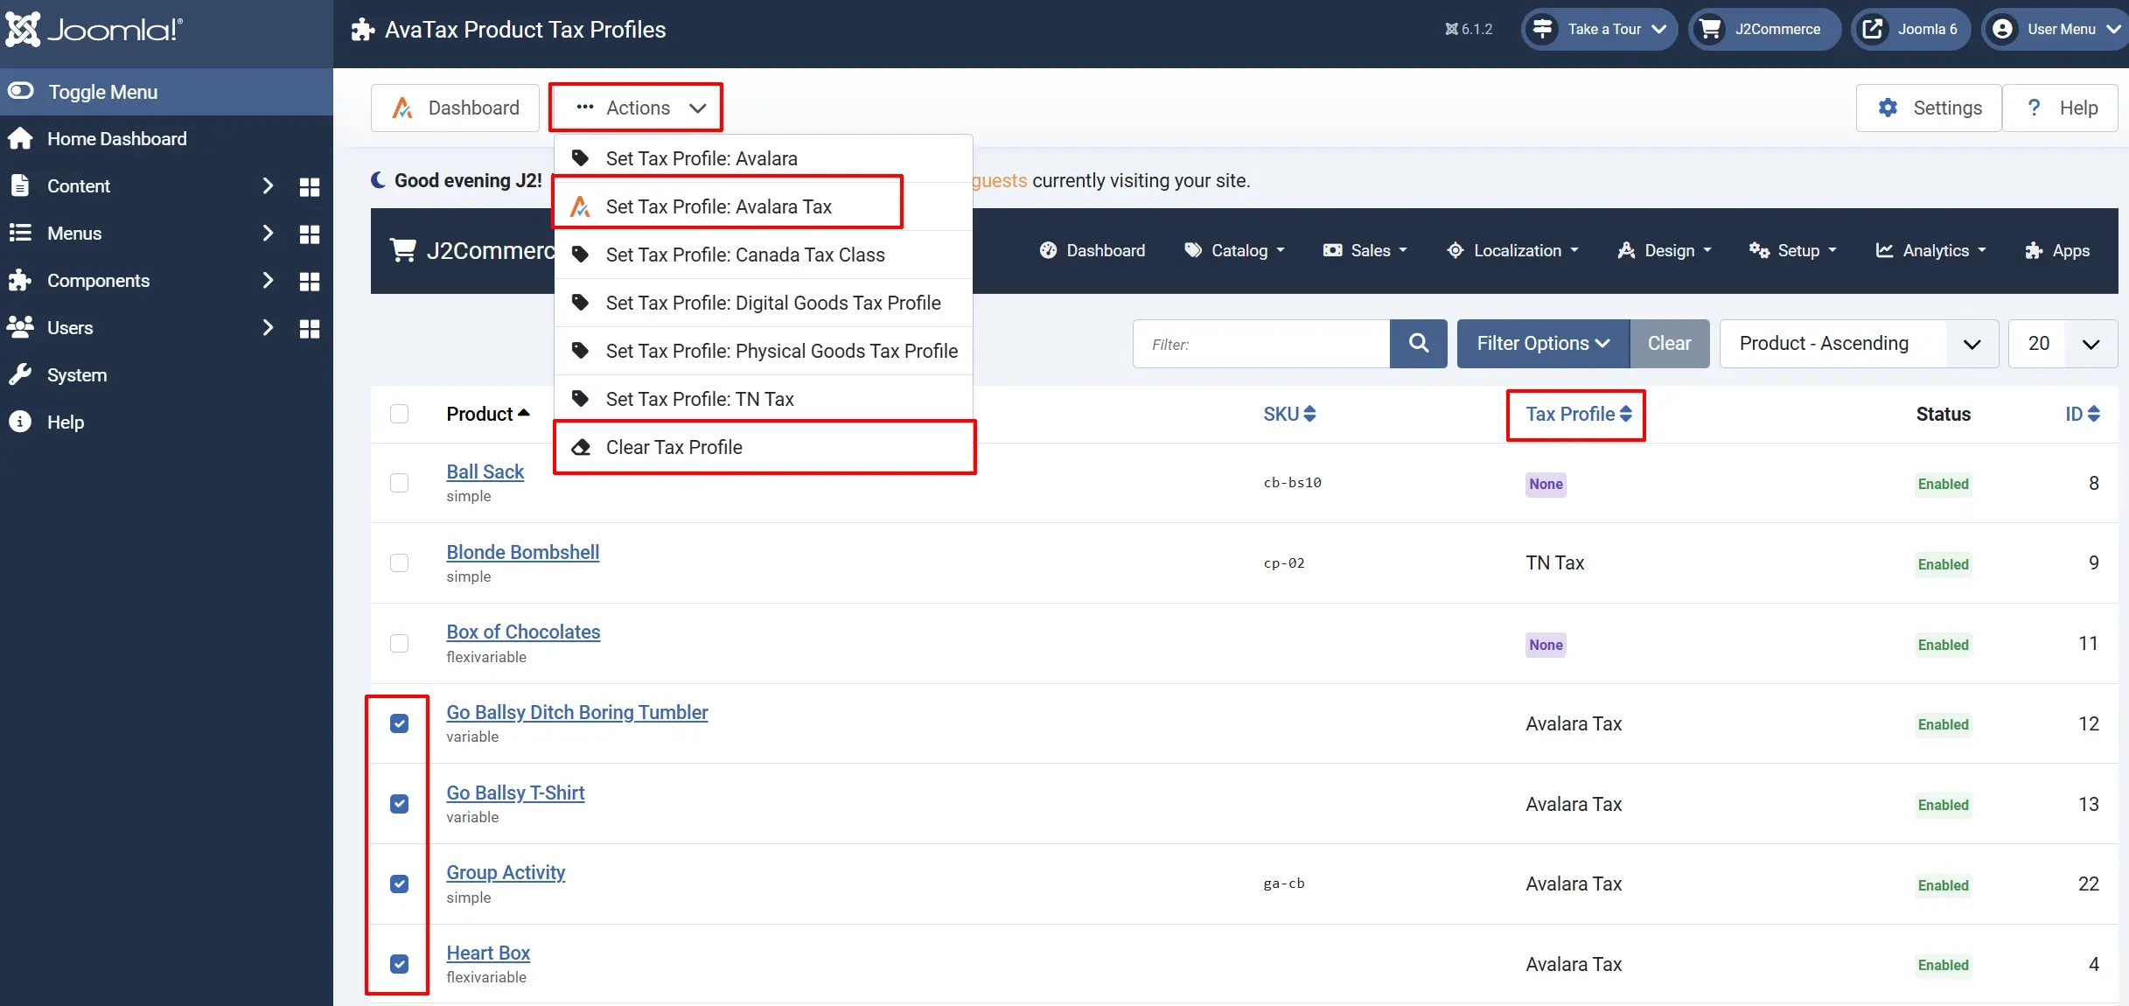2129x1006 pixels.
Task: Click the Clear filter button
Action: pyautogui.click(x=1670, y=344)
